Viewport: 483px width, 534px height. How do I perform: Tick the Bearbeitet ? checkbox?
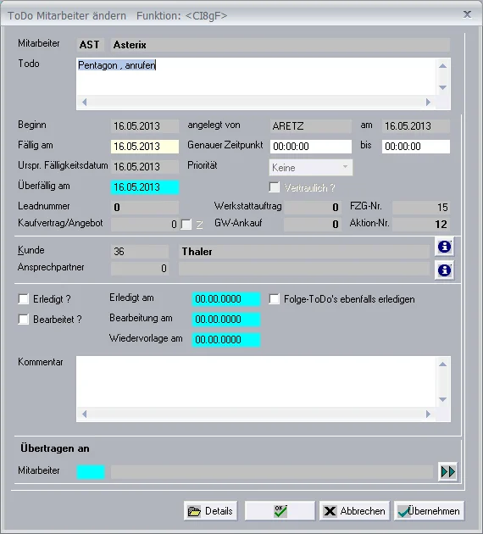tap(24, 320)
